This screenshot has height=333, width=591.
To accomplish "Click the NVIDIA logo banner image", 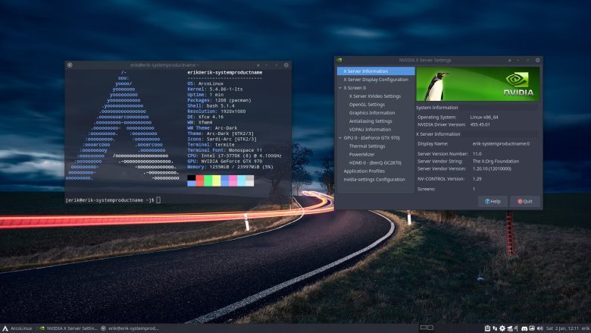I will coord(477,83).
